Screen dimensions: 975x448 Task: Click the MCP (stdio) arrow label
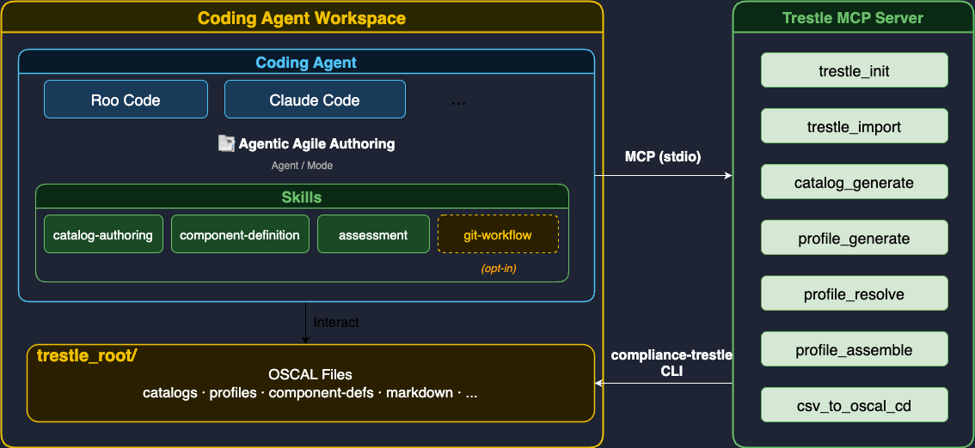click(662, 156)
